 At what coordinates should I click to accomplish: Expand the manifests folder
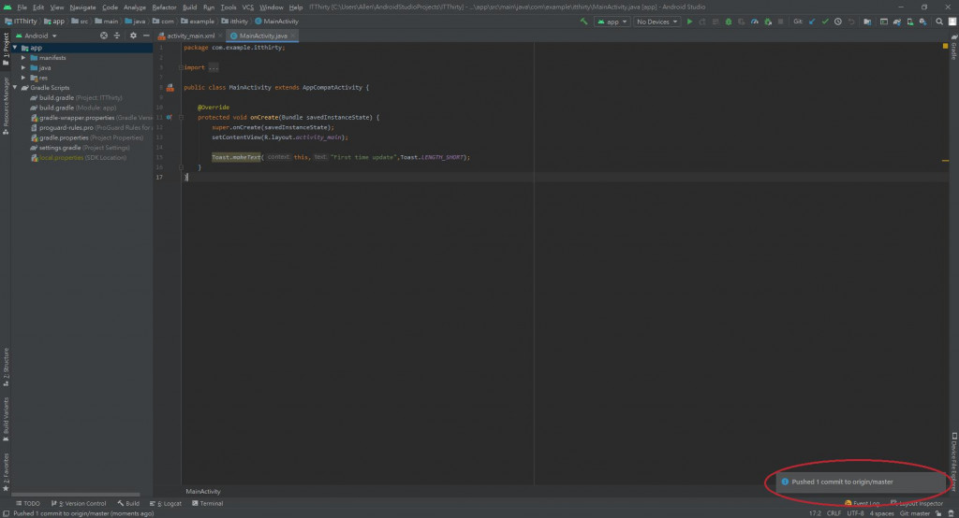click(x=23, y=57)
